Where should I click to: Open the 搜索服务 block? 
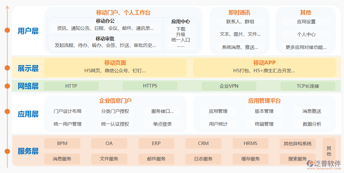[x=298, y=159]
